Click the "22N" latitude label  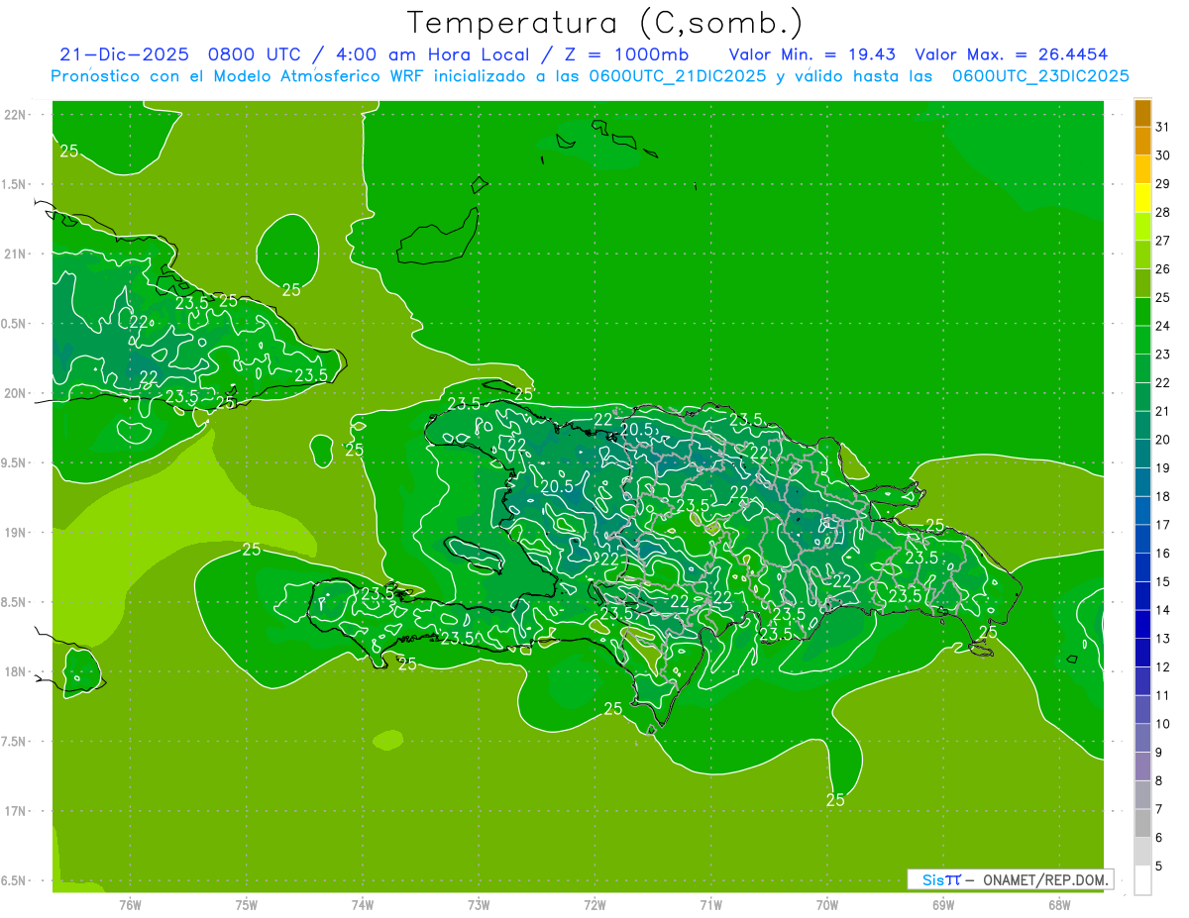coord(15,115)
